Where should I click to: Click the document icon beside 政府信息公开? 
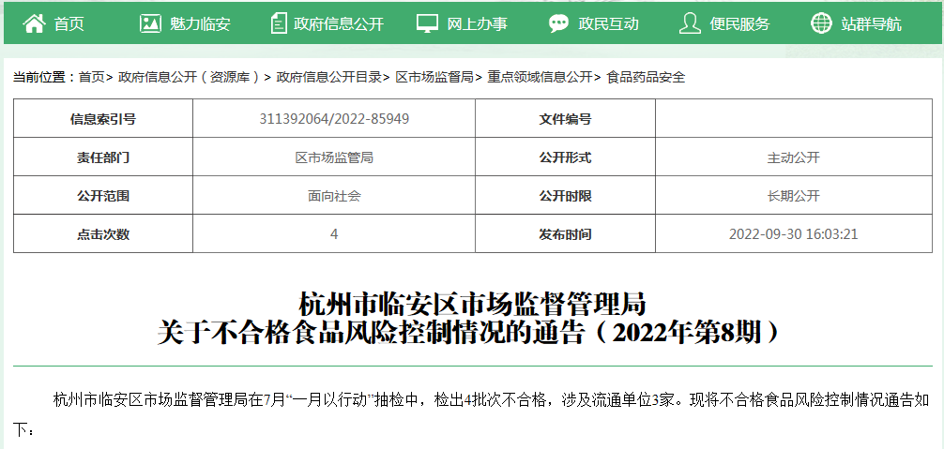pyautogui.click(x=278, y=23)
